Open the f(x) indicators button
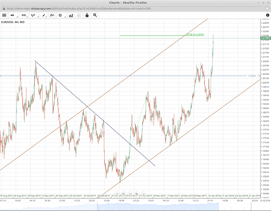271x211 pixels. (x=52, y=15)
